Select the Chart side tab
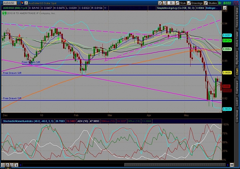 pyautogui.click(x=237, y=72)
